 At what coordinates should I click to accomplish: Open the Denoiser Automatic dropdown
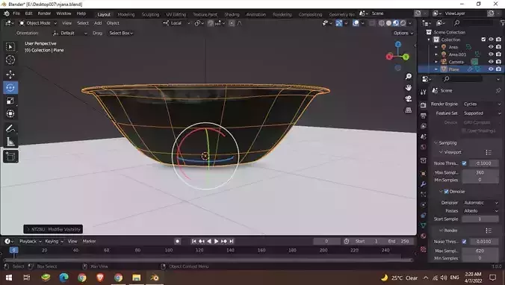480,203
